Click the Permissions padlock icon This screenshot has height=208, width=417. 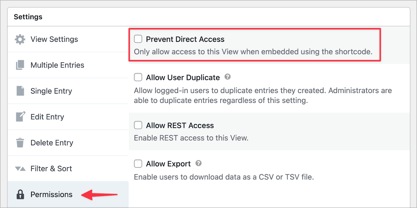(x=20, y=194)
